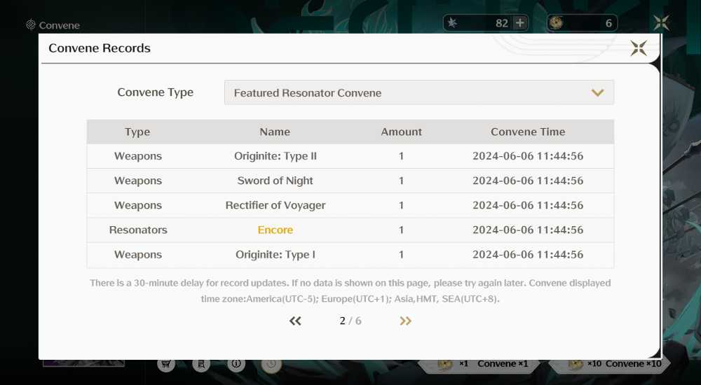Go to next records page
The width and height of the screenshot is (701, 385).
405,321
